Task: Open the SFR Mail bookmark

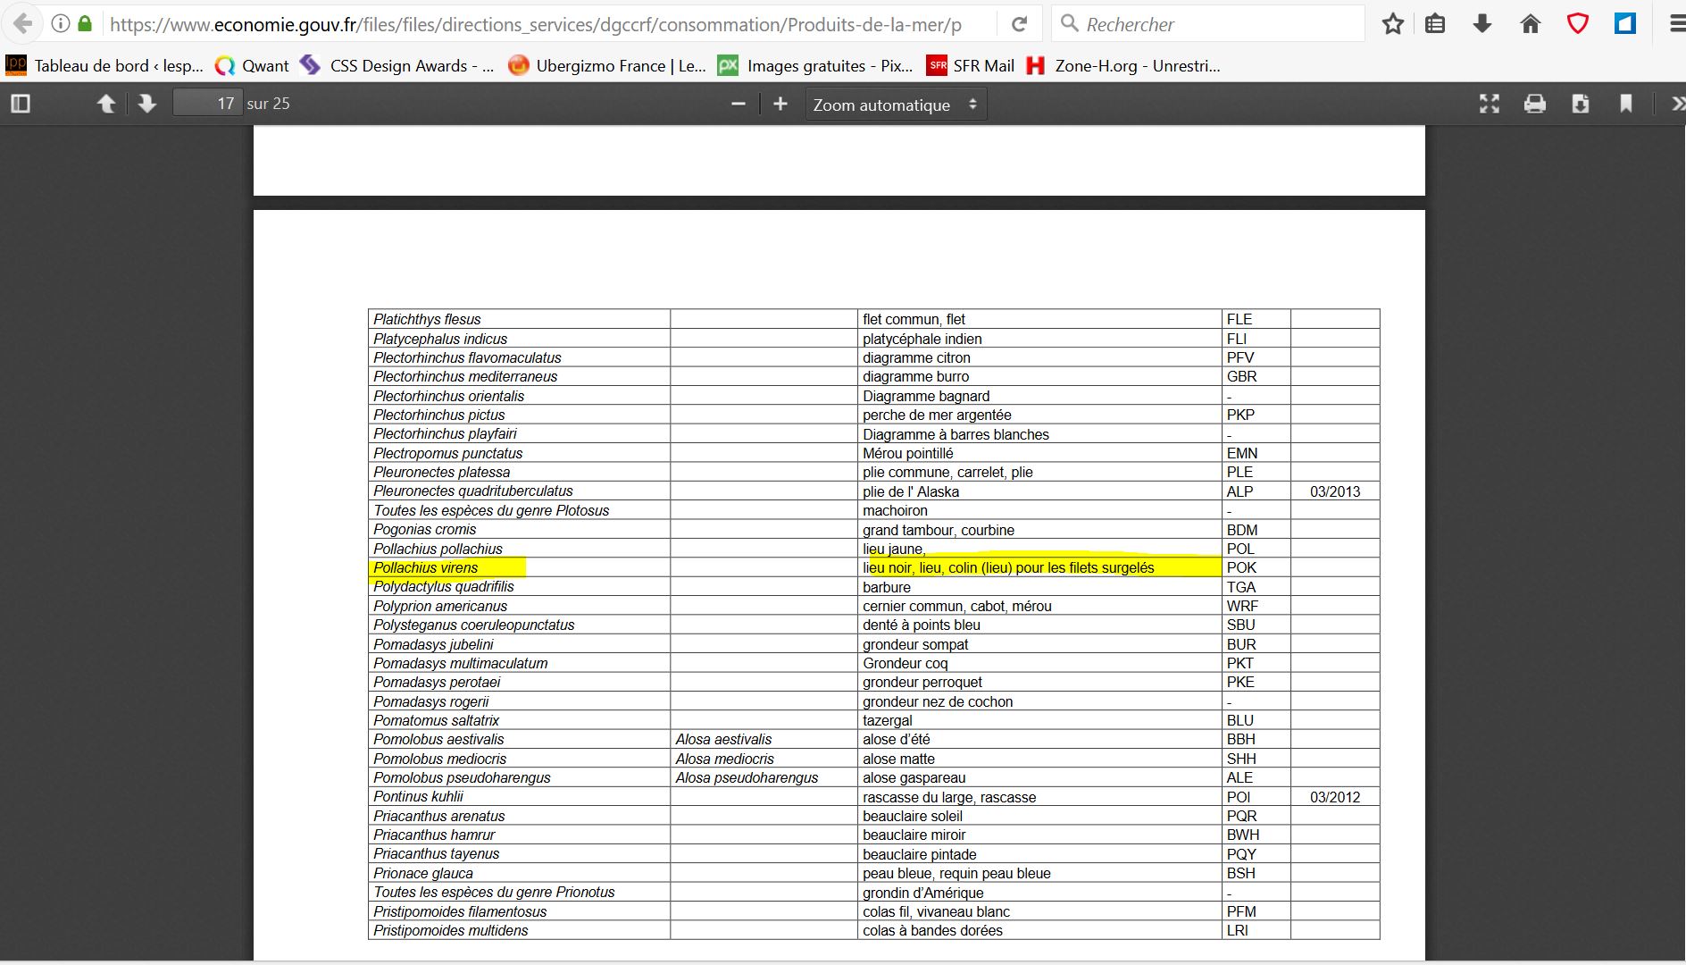Action: click(971, 65)
